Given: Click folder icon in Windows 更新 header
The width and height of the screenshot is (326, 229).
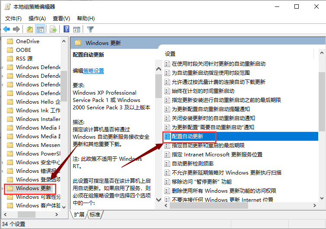Looking at the screenshot, I should (78, 43).
